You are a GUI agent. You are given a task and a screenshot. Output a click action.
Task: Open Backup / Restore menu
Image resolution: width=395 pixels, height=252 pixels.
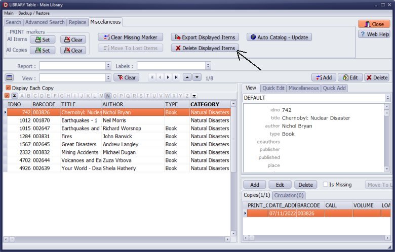pos(34,13)
